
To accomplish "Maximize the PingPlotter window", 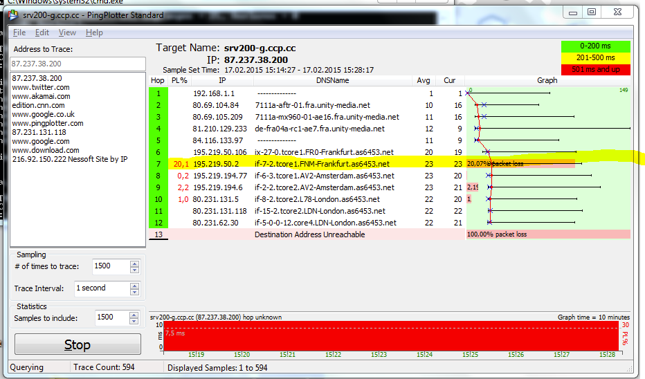I will 591,12.
